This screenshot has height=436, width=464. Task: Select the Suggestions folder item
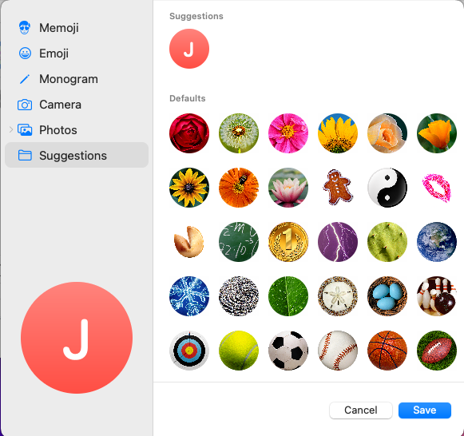coord(77,155)
